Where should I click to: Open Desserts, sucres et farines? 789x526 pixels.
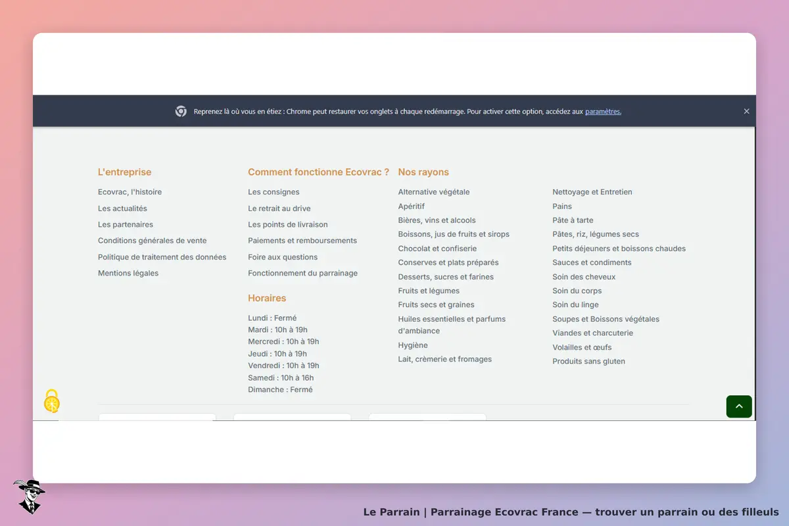[446, 277]
